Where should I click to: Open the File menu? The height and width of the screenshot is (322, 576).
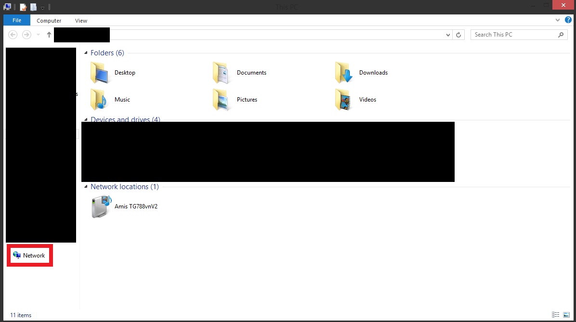coord(17,20)
